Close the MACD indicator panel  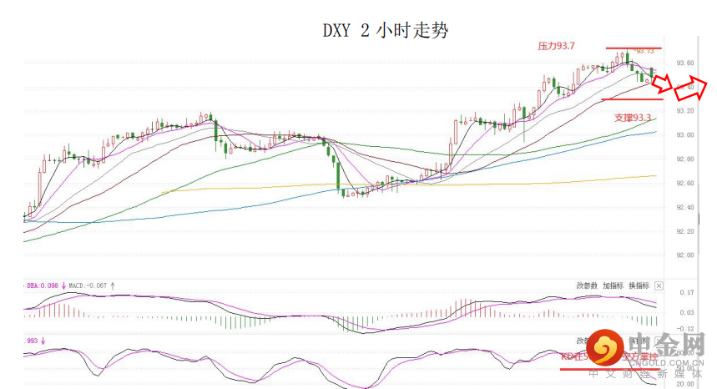coord(659,285)
